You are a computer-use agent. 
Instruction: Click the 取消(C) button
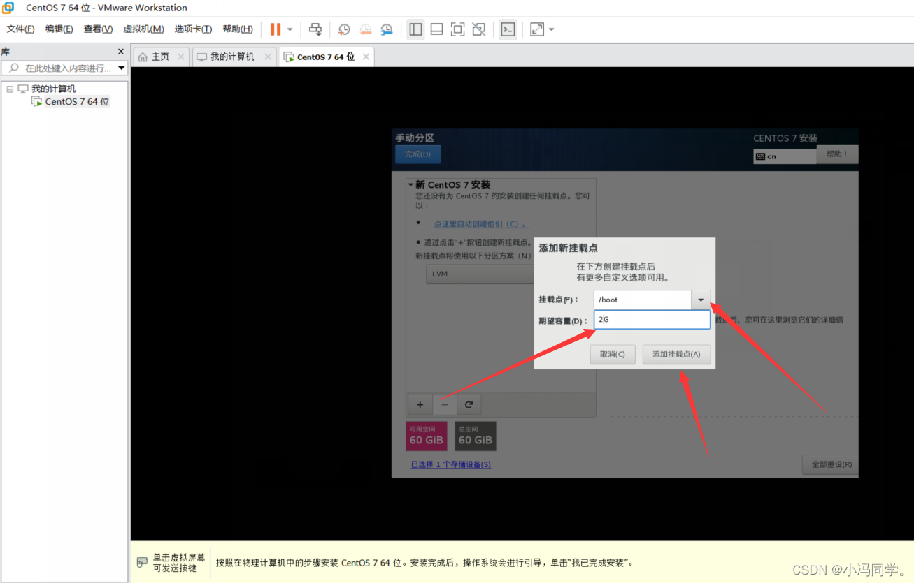(613, 354)
